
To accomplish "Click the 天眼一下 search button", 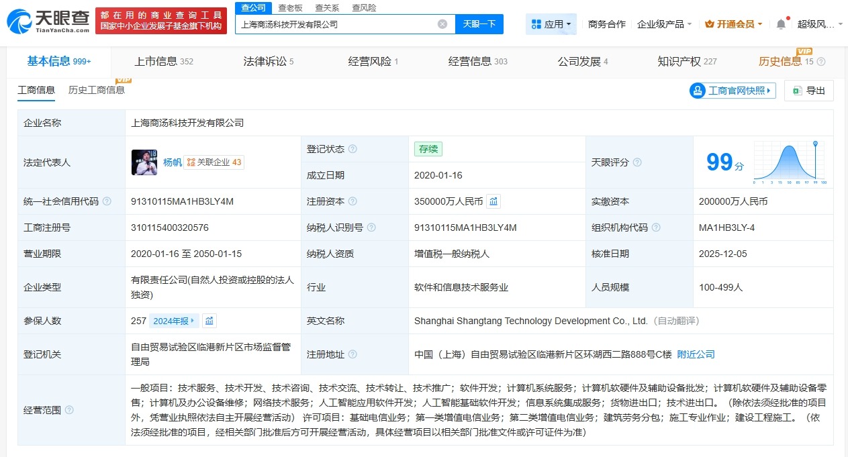I will (x=479, y=23).
